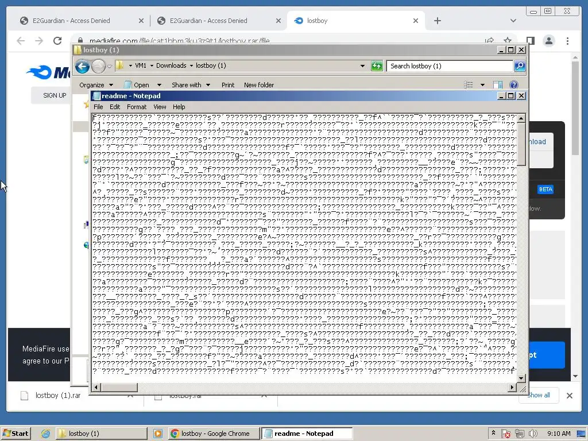Toggle the preview pane icon
The height and width of the screenshot is (441, 588).
tap(498, 85)
